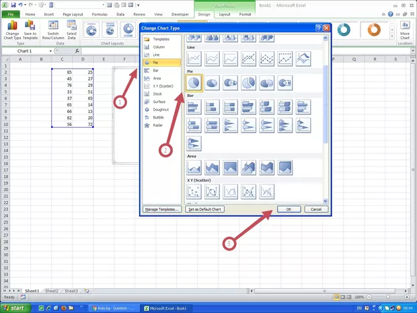Click cell C2 containing 85
The width and height of the screenshot is (417, 313).
point(62,72)
